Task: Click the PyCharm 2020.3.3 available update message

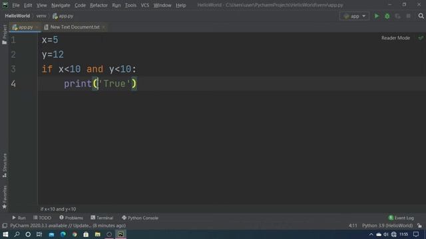Action: tap(68, 226)
